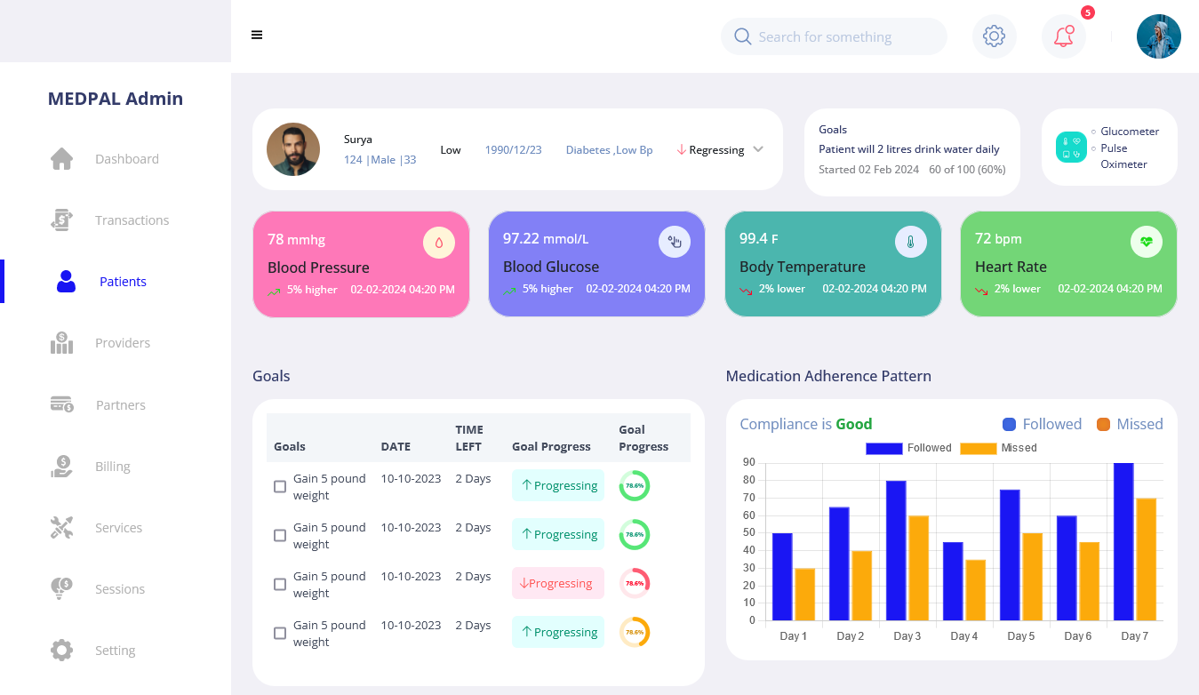Click the Sessions lightbulb icon

61,589
